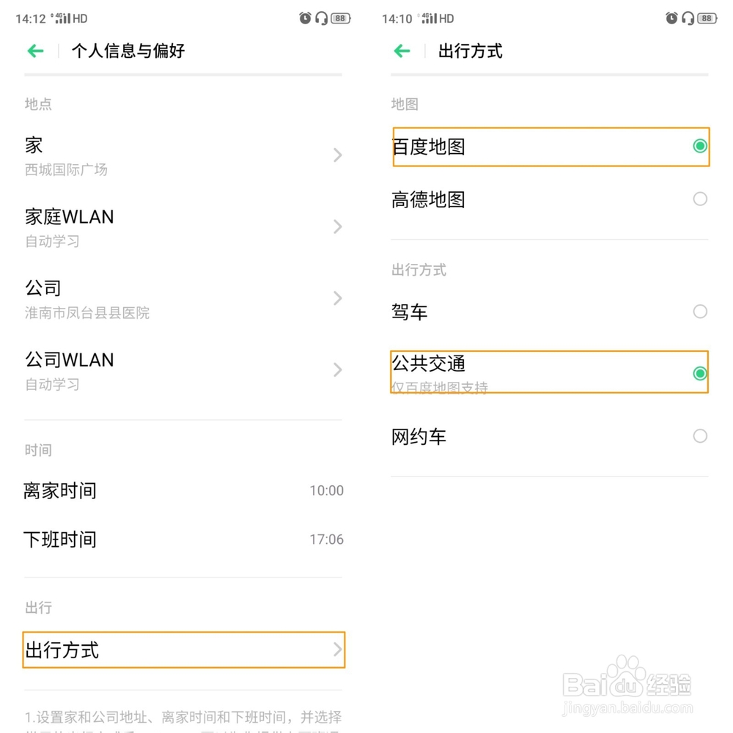Tap back arrow on 出行方式 screen
733x733 pixels.
402,51
